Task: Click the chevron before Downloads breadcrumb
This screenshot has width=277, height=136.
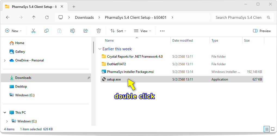Action: (x=69, y=17)
